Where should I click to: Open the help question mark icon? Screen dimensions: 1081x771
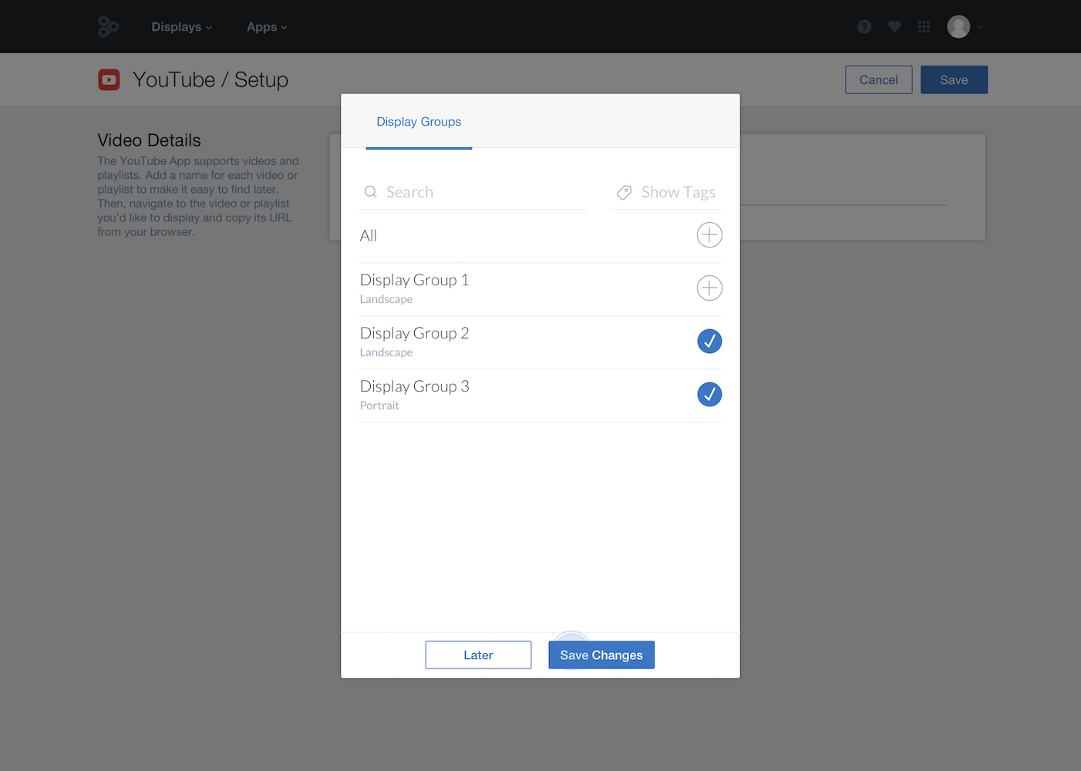[864, 27]
